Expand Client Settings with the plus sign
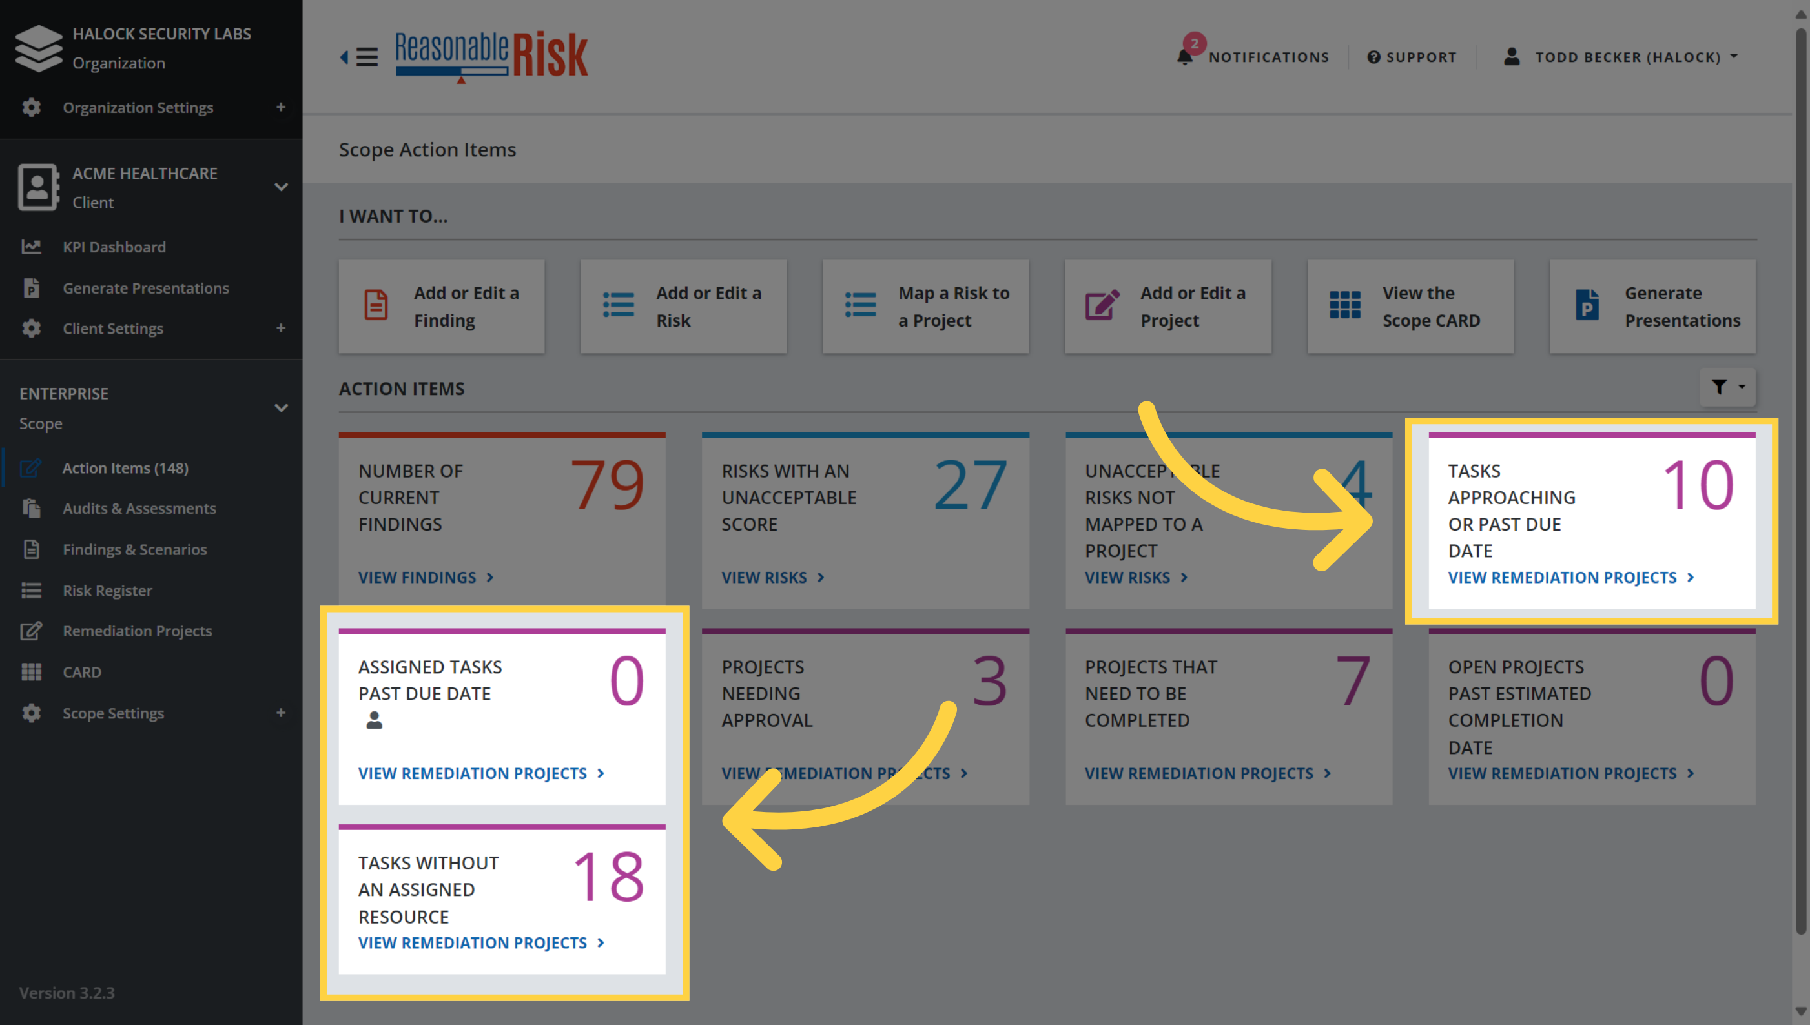Screen dimensions: 1810x1025 (281, 328)
